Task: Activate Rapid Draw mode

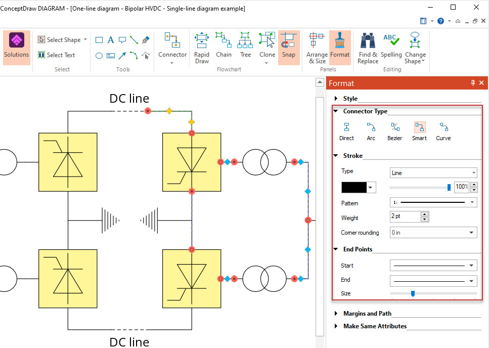Action: 202,48
